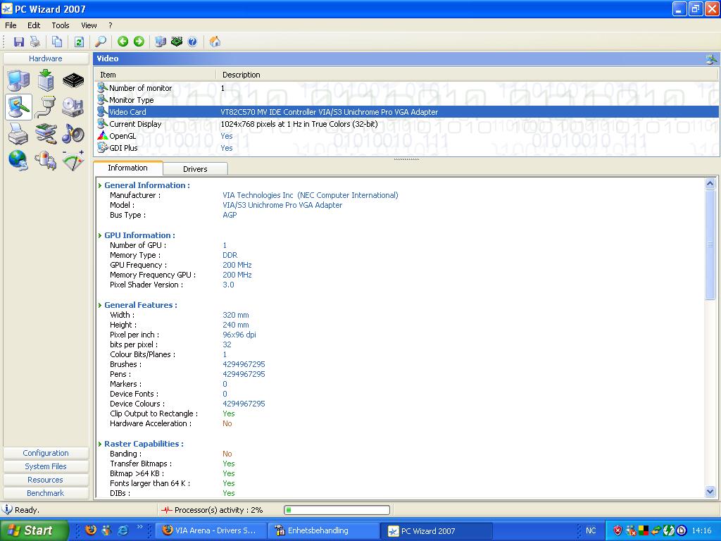This screenshot has height=541, width=721.
Task: Click the Item column header
Action: [x=155, y=75]
